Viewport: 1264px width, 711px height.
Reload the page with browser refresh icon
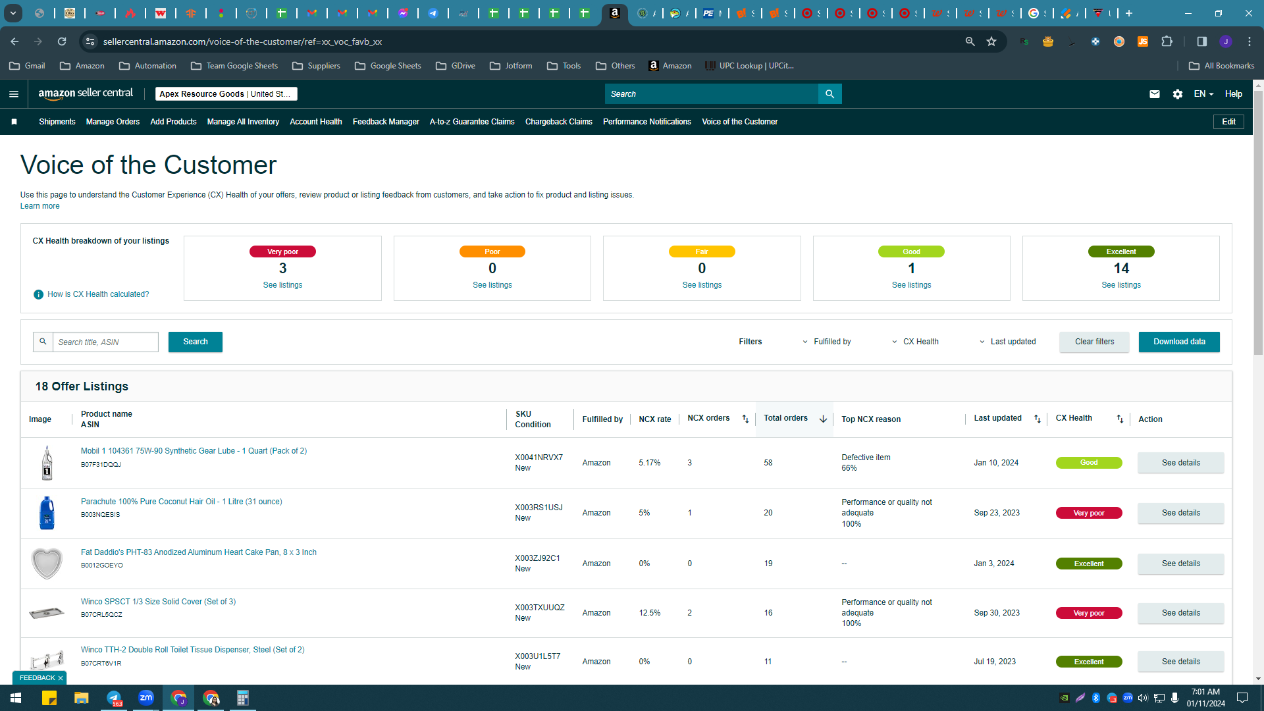click(x=62, y=41)
